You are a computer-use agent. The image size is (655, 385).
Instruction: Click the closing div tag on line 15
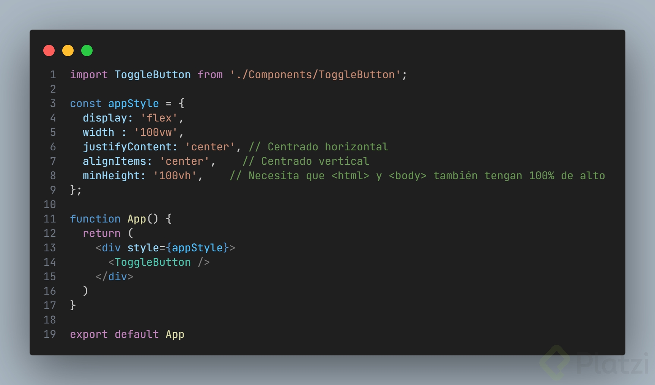114,277
